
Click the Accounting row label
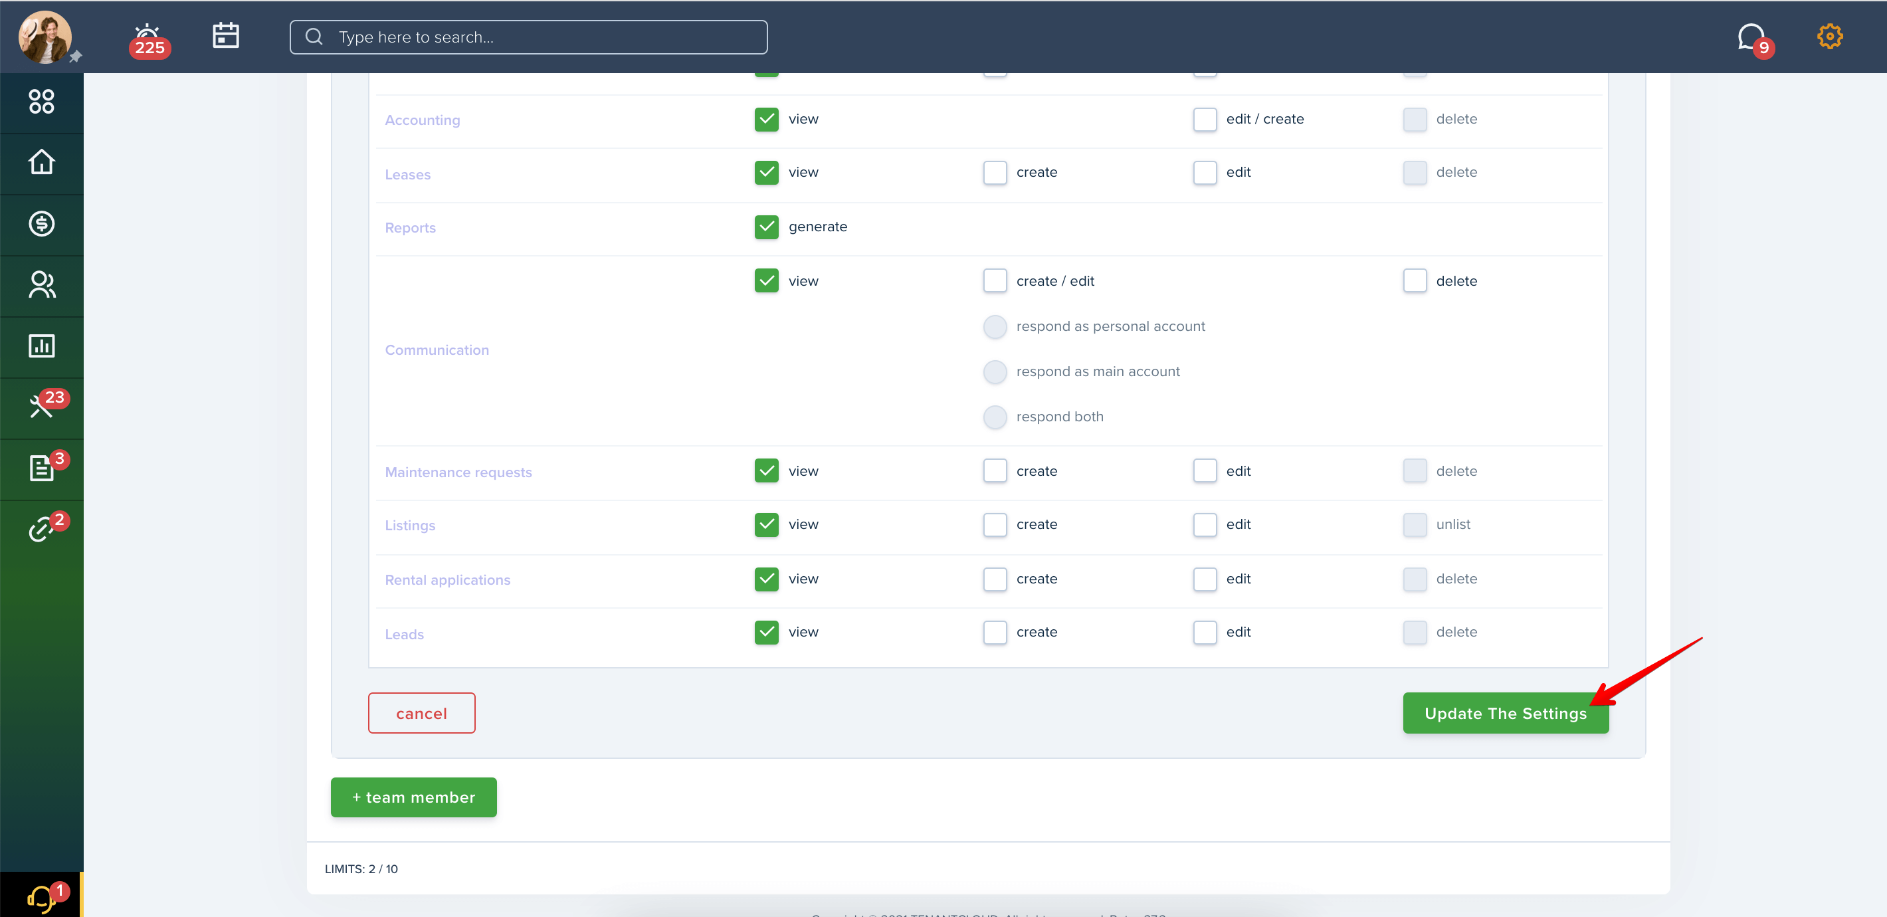click(422, 120)
